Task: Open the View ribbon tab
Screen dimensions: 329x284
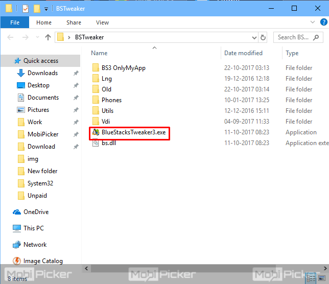Action: coord(102,22)
